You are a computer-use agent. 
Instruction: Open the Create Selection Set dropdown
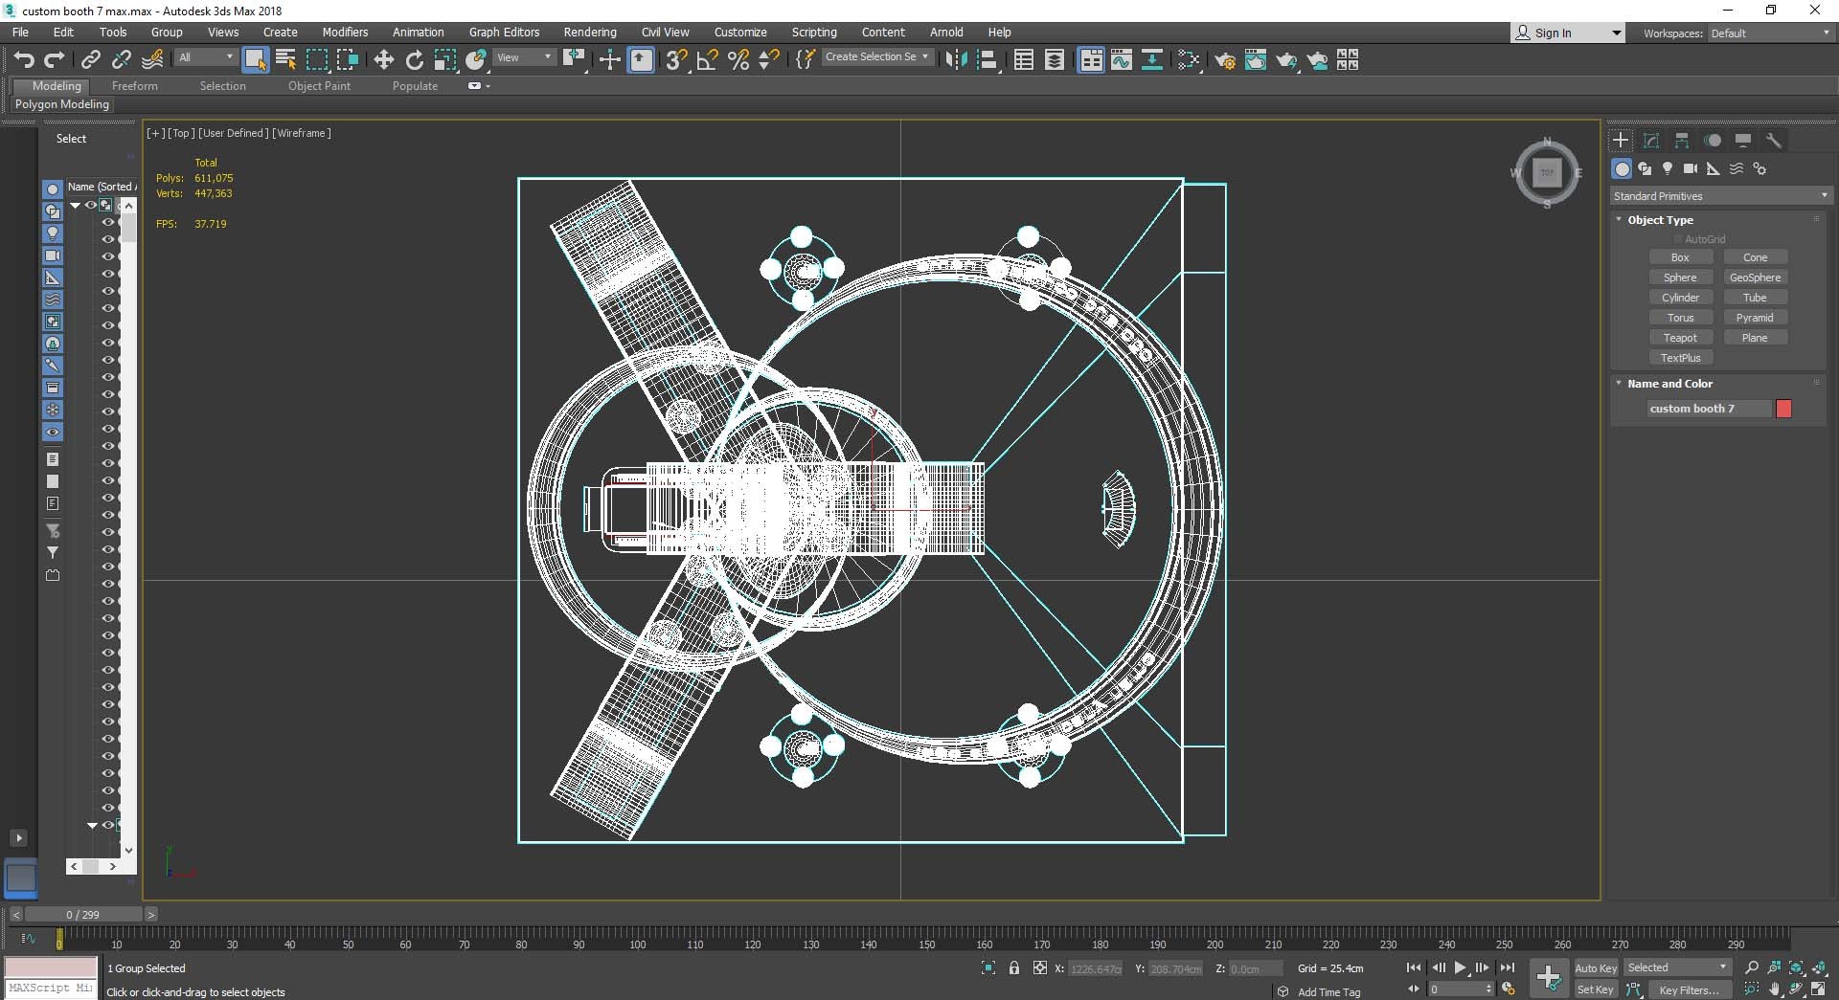[877, 57]
